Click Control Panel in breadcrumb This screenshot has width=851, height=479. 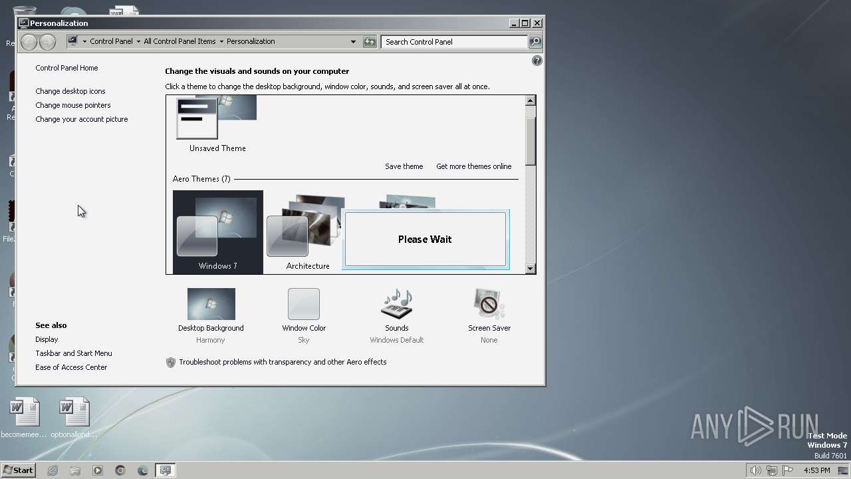click(111, 41)
